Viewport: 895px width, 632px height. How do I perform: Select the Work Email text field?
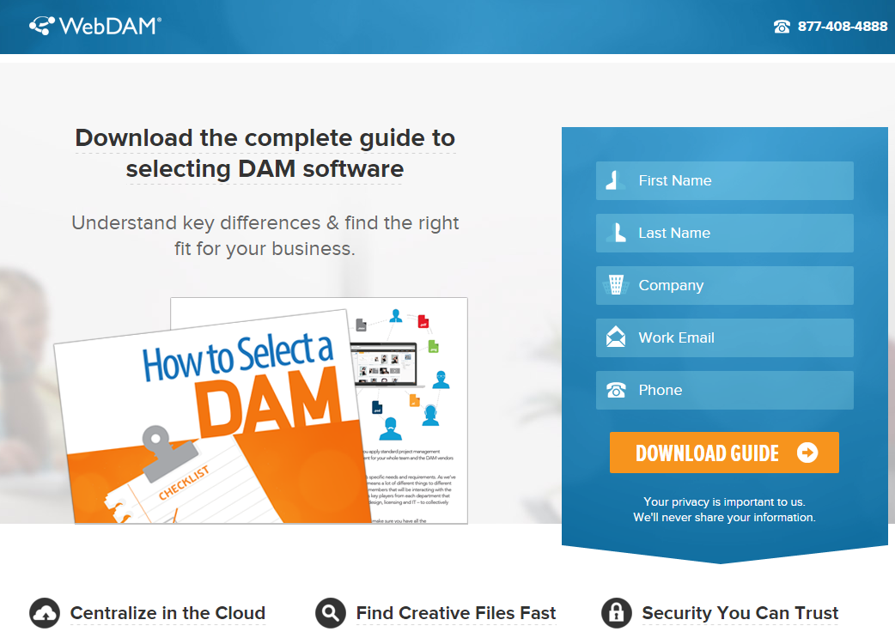724,338
